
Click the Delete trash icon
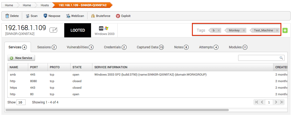tap(7, 16)
